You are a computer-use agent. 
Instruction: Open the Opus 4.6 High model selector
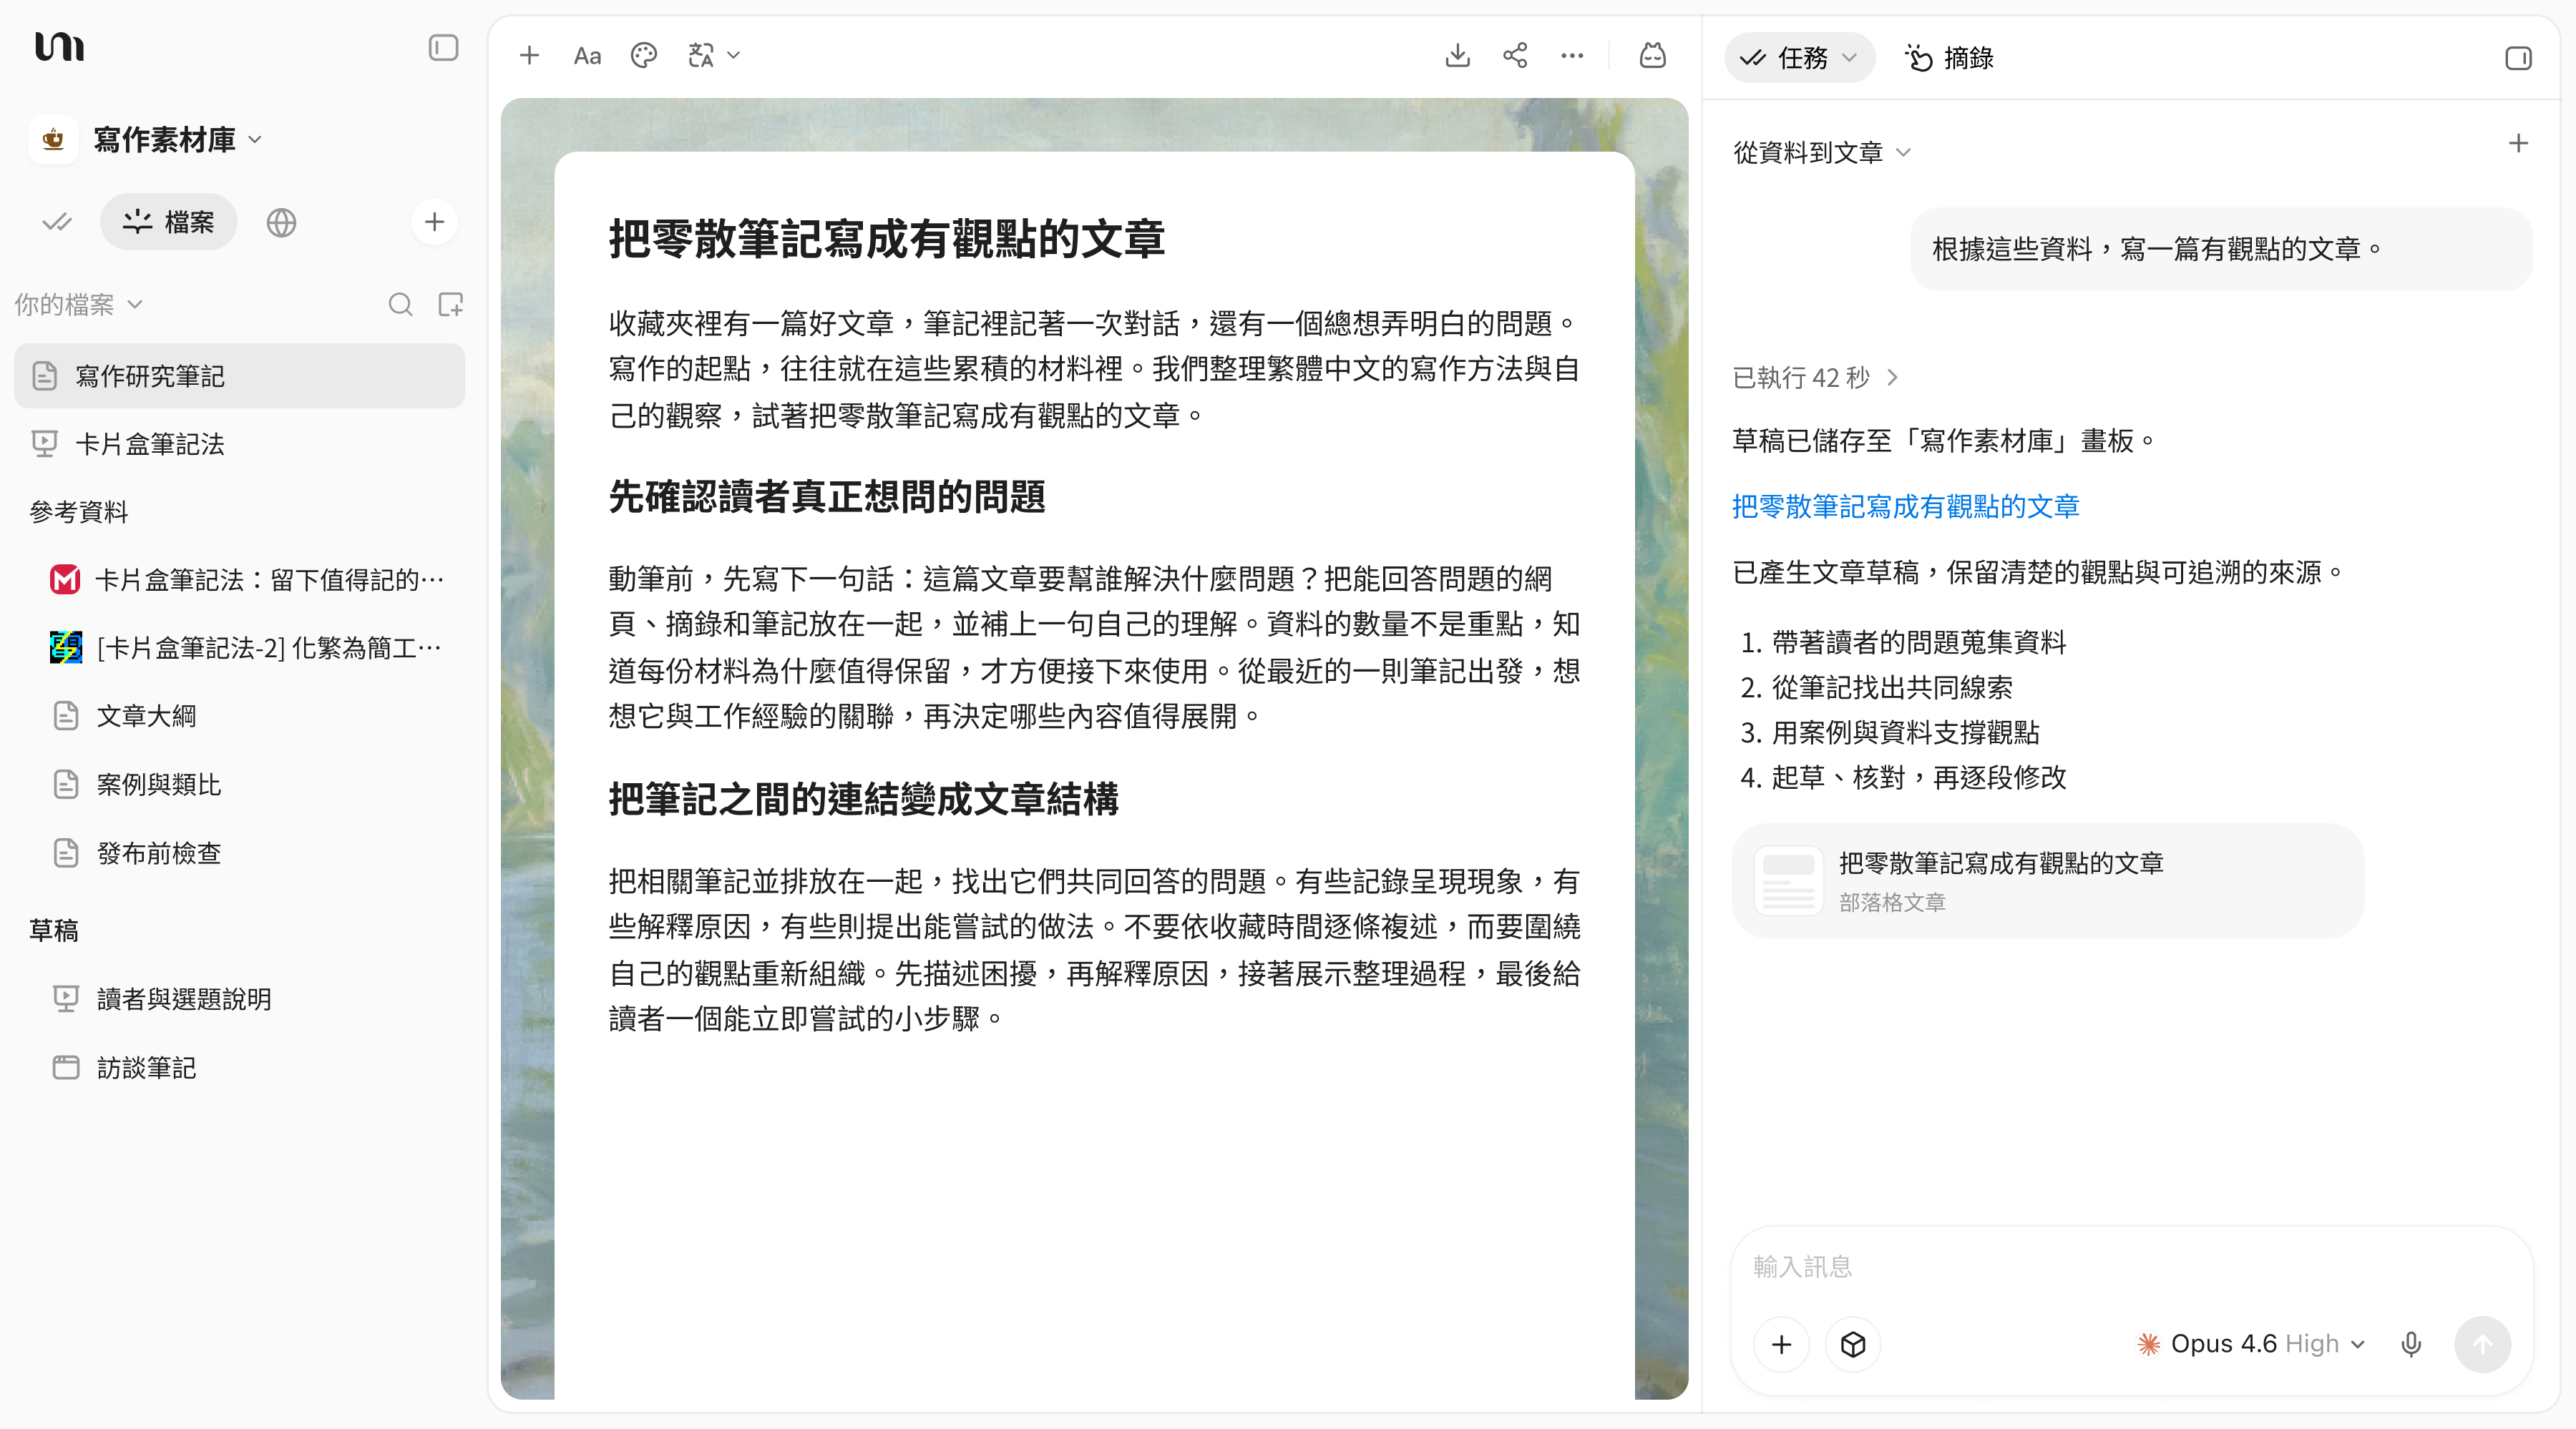pyautogui.click(x=2252, y=1344)
